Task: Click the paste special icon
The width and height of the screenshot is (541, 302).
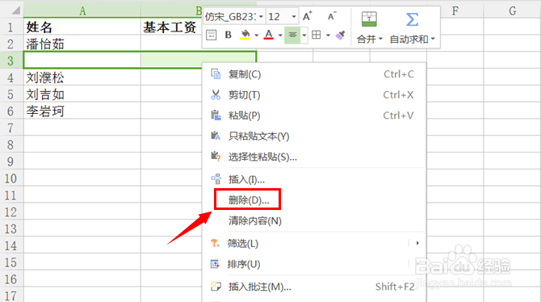Action: coord(216,157)
